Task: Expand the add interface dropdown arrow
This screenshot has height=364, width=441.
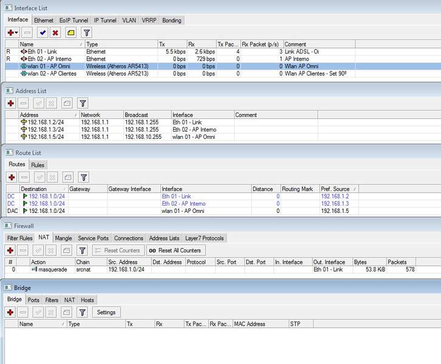Action: pyautogui.click(x=16, y=33)
